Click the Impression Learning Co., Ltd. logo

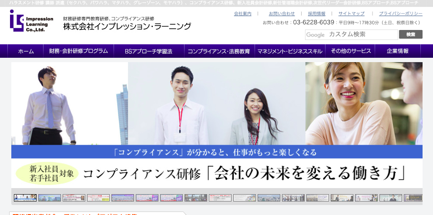click(x=31, y=21)
